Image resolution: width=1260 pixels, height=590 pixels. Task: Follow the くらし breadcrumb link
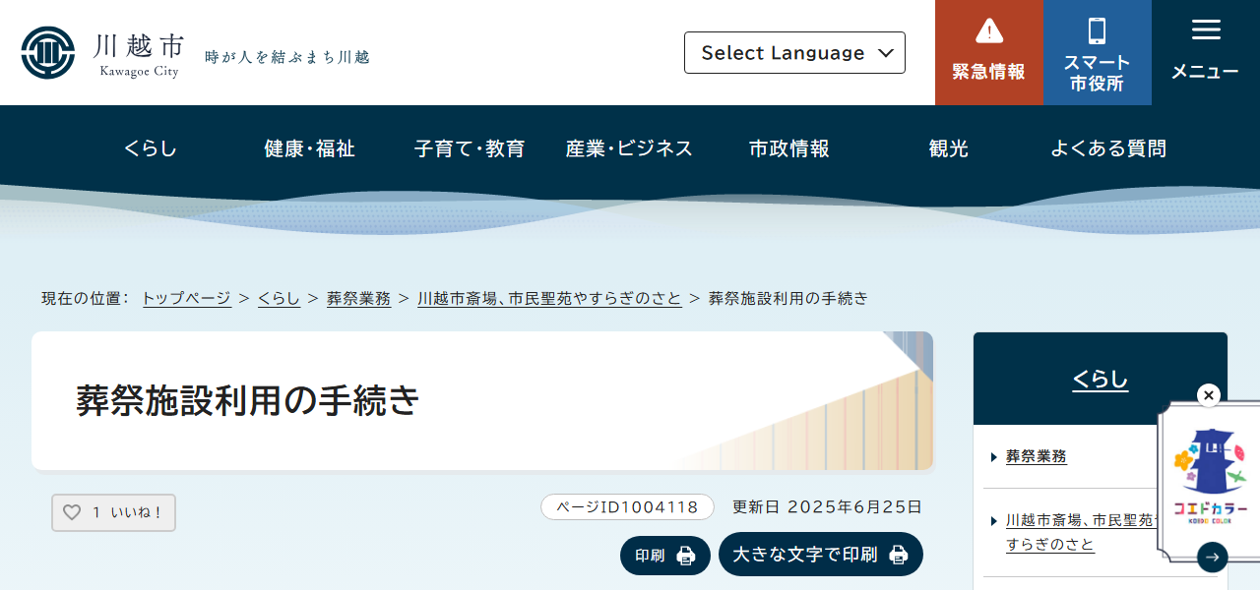(280, 298)
